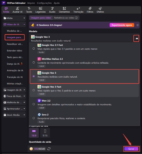Select Google Veo 3.1 Fast radio button
Screen dimensions: 142x154
[x=34, y=49]
